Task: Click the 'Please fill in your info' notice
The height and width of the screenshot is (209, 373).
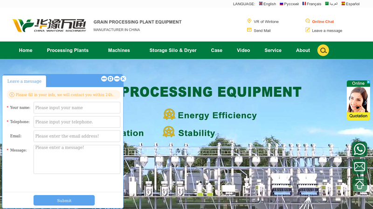Action: click(x=63, y=95)
